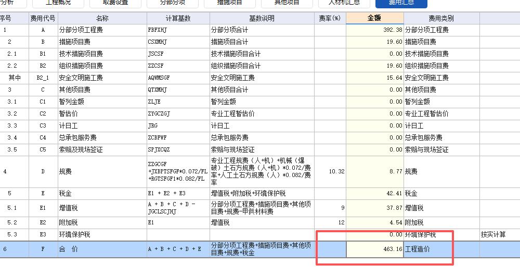Click the 19.60 amount in row B
This screenshot has height=277, width=520.
[375, 42]
